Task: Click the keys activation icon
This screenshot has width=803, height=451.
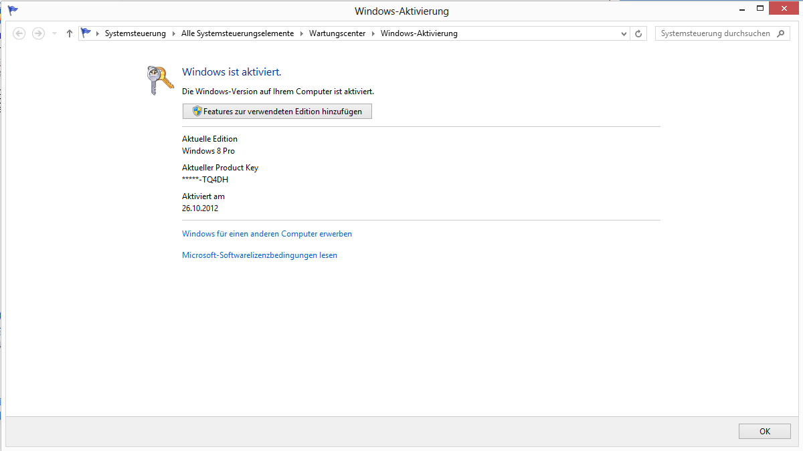Action: tap(160, 81)
